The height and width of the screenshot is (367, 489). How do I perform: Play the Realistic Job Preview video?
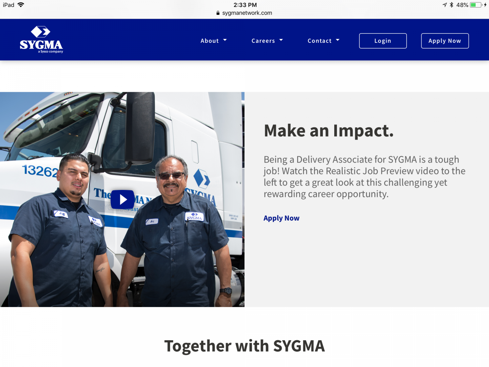pyautogui.click(x=123, y=200)
